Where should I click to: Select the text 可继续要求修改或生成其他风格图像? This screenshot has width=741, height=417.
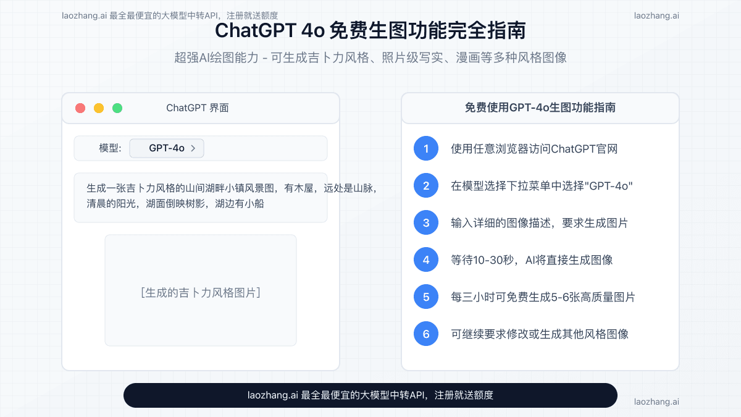pos(540,334)
